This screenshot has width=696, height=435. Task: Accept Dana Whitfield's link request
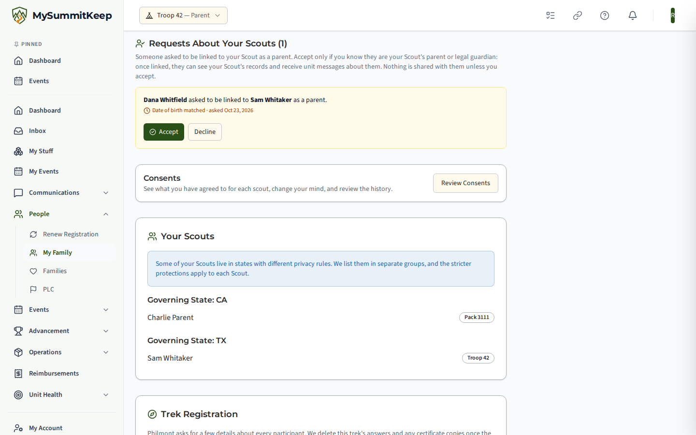click(164, 132)
